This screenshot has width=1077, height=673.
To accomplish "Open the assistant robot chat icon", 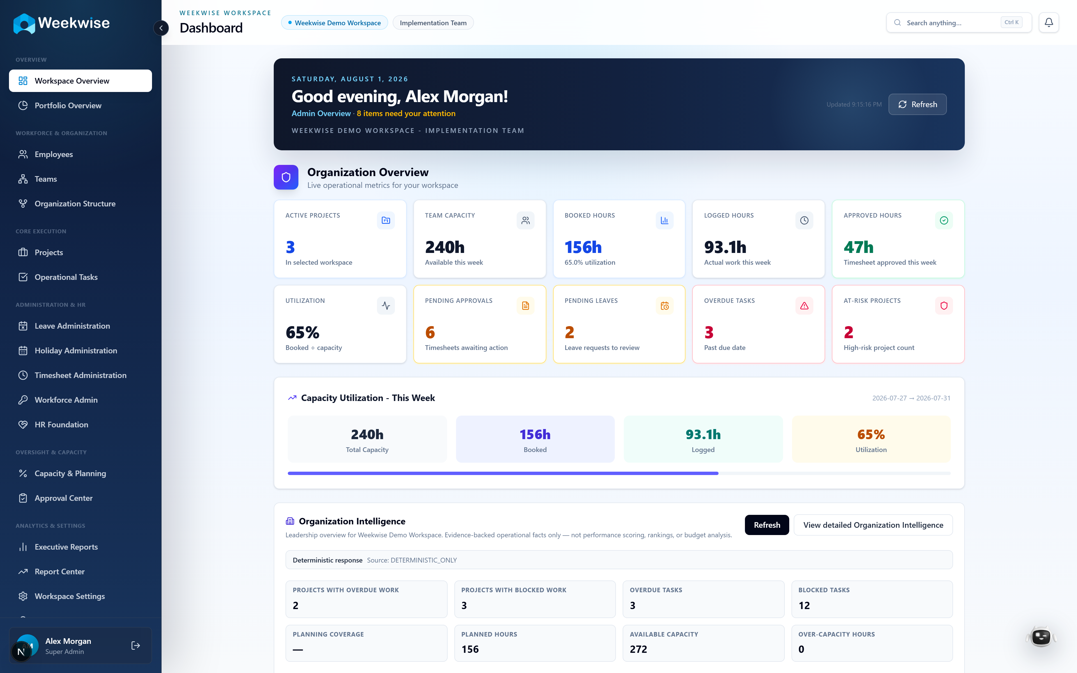I will tap(1041, 637).
